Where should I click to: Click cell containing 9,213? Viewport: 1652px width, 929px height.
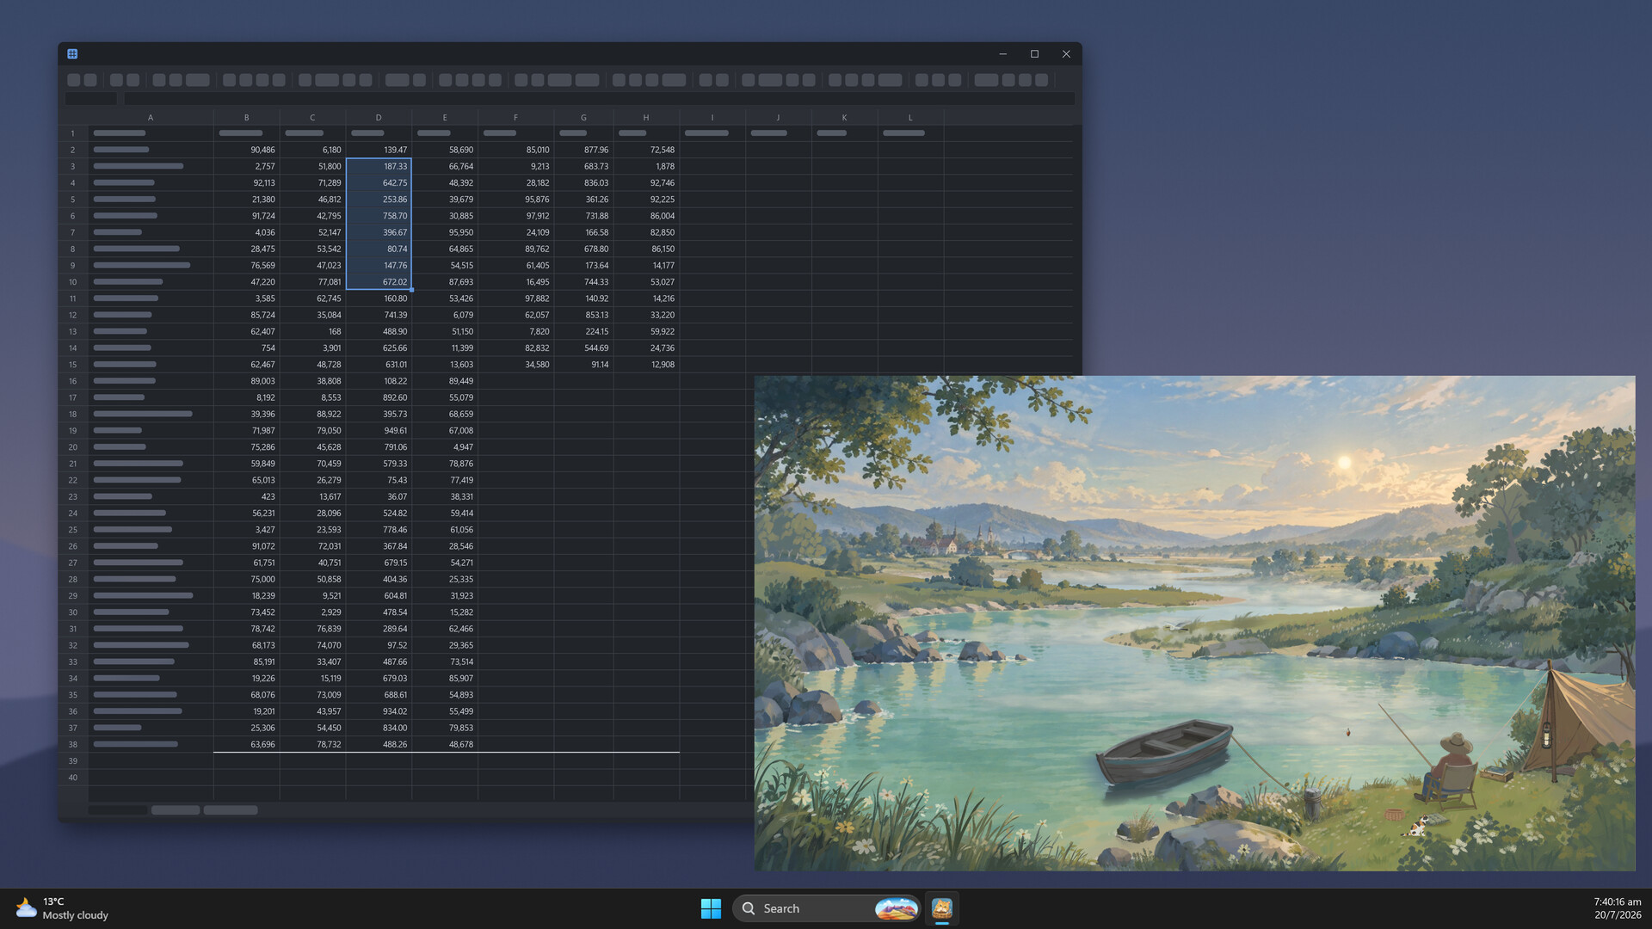click(x=515, y=166)
